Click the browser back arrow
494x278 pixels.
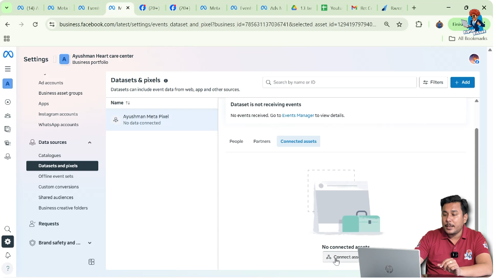pyautogui.click(x=8, y=24)
